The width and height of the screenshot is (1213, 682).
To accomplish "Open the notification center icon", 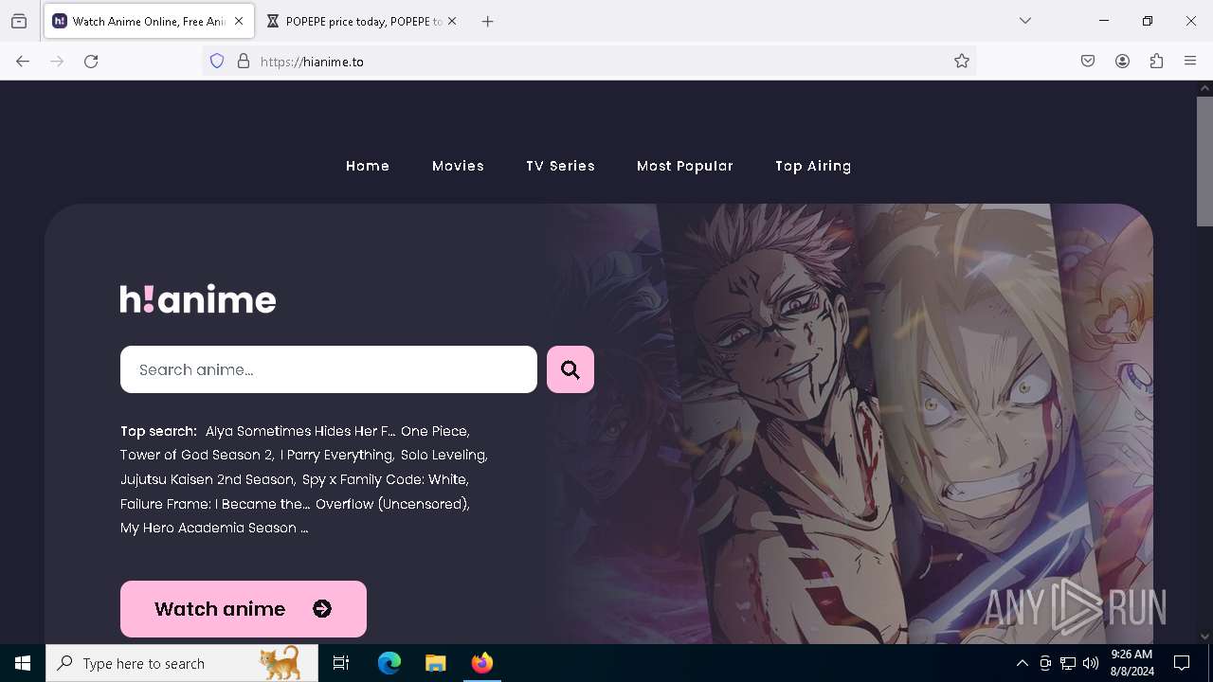I will click(1182, 663).
